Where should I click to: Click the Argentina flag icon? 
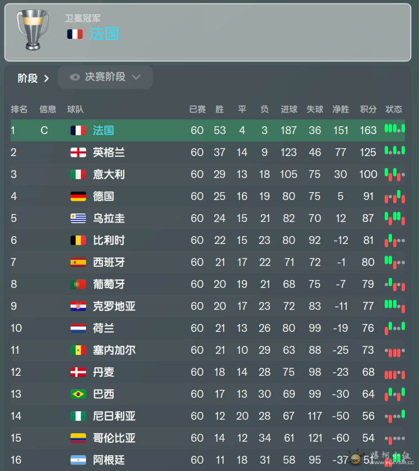pos(78,460)
